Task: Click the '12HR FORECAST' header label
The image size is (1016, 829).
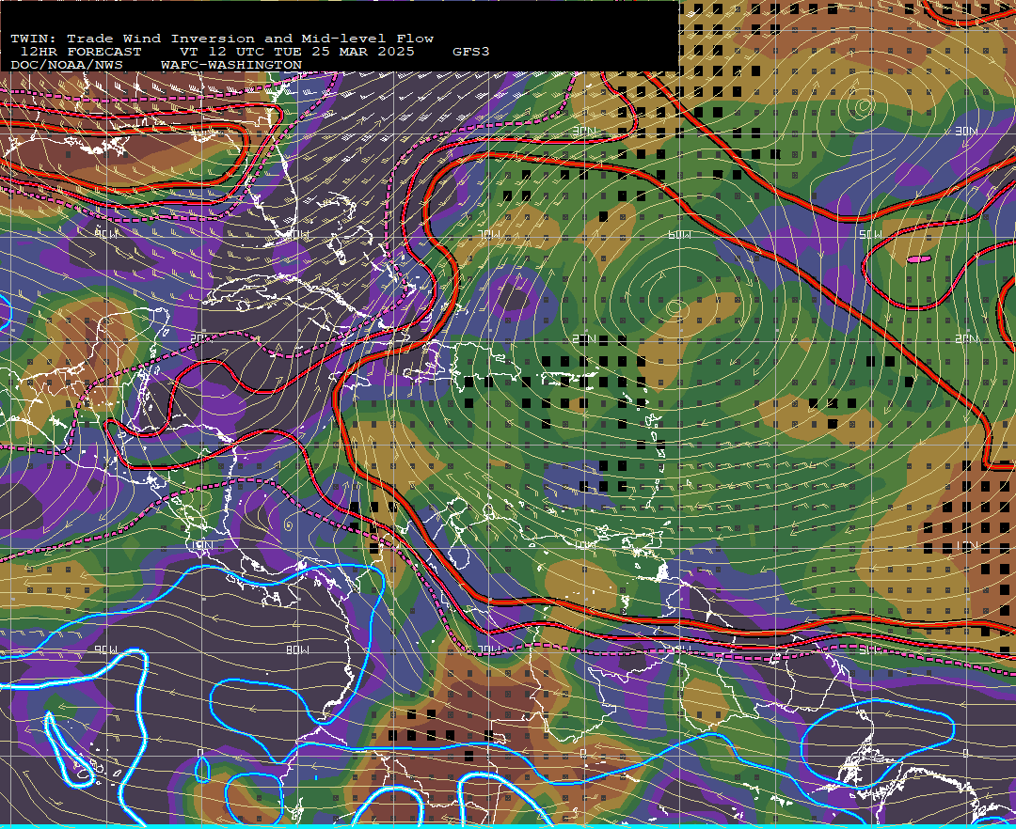Action: coord(81,52)
